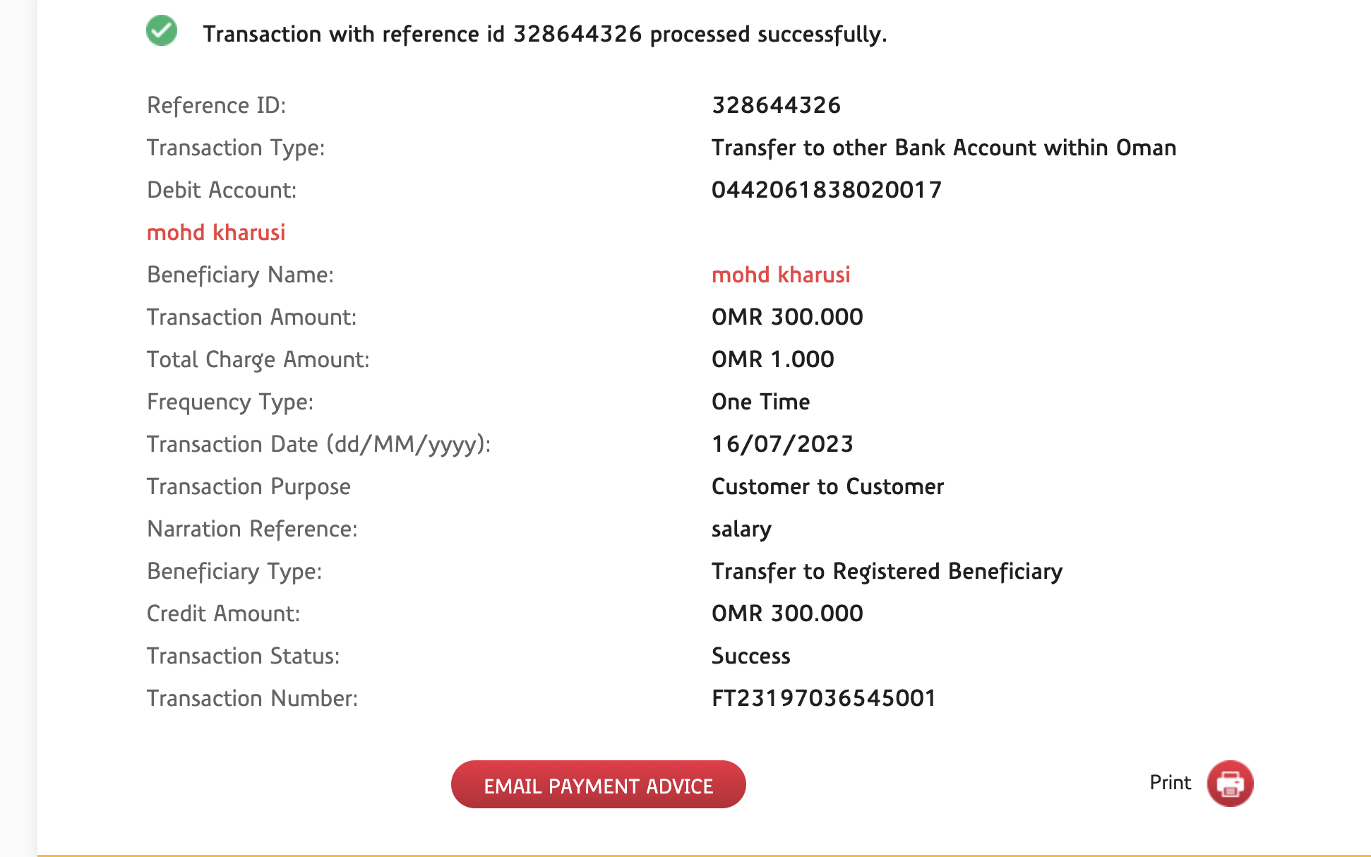This screenshot has width=1371, height=857.
Task: Click the transaction number FT23197036545001
Action: (x=824, y=698)
